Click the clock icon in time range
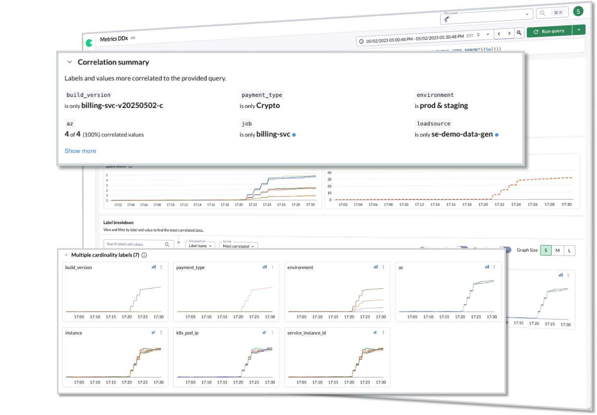597x415 pixels. click(x=362, y=41)
